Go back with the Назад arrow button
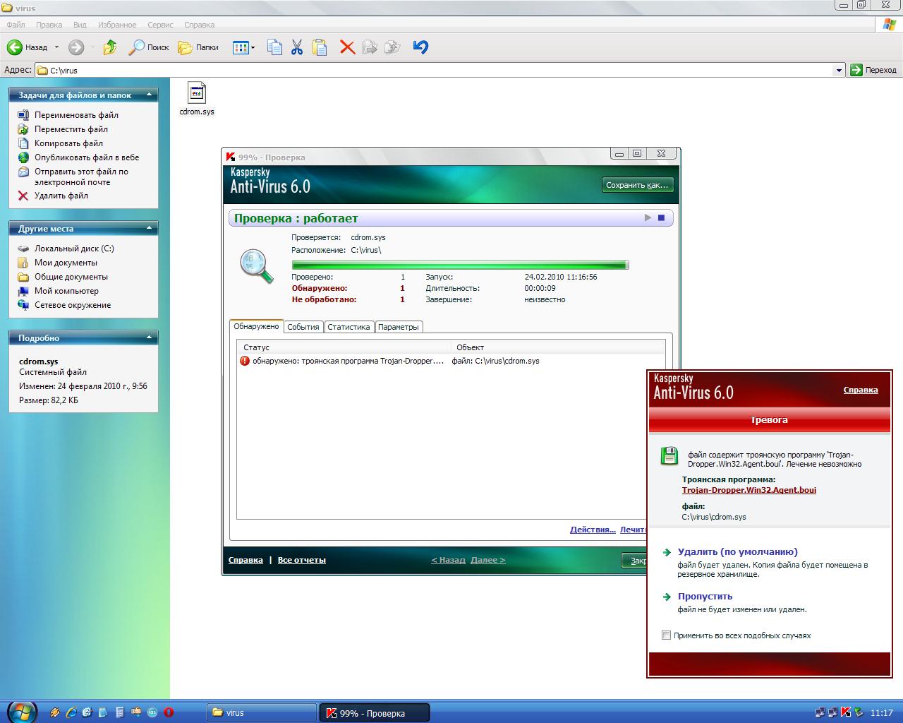This screenshot has width=903, height=723. pos(28,47)
